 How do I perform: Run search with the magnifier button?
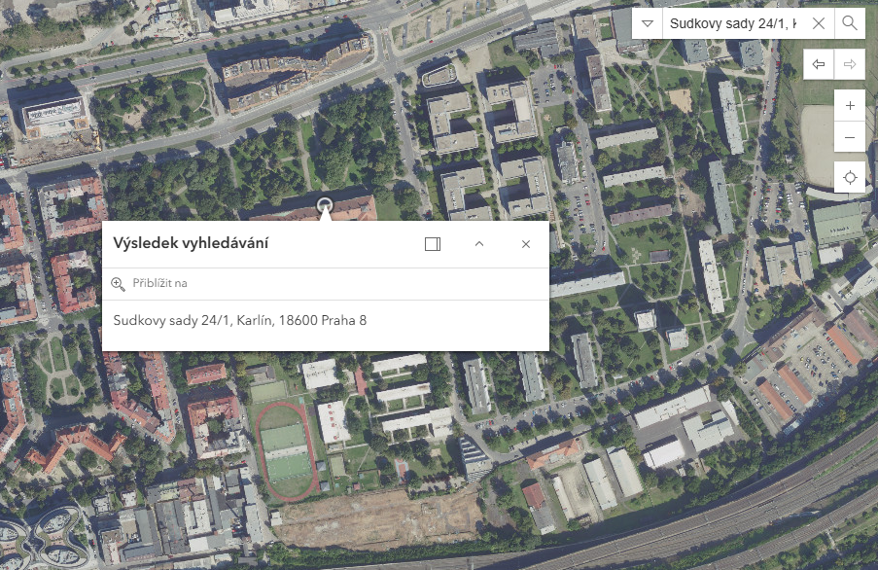(x=850, y=23)
